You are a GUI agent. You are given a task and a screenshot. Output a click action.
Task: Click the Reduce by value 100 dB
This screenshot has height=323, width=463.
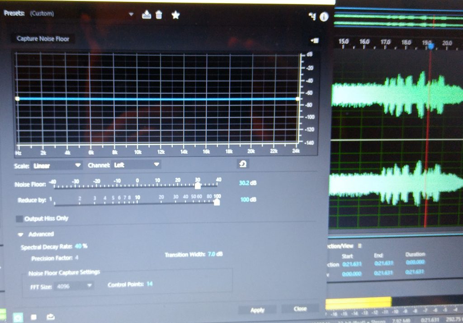coord(248,199)
